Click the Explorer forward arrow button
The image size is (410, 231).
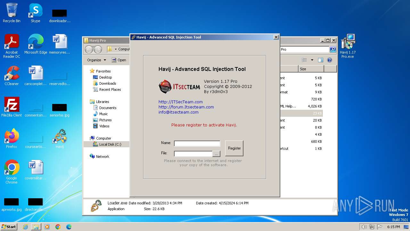tap(98, 49)
